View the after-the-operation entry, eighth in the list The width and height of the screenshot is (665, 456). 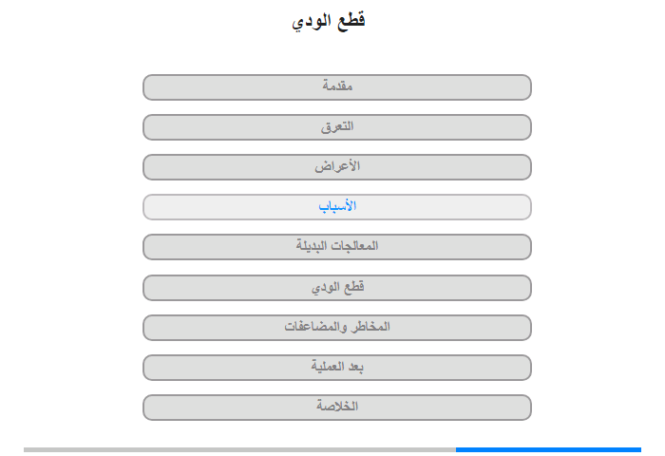click(336, 368)
